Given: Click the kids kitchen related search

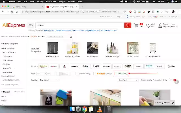Looking at the screenshot, I should pyautogui.click(x=49, y=31).
